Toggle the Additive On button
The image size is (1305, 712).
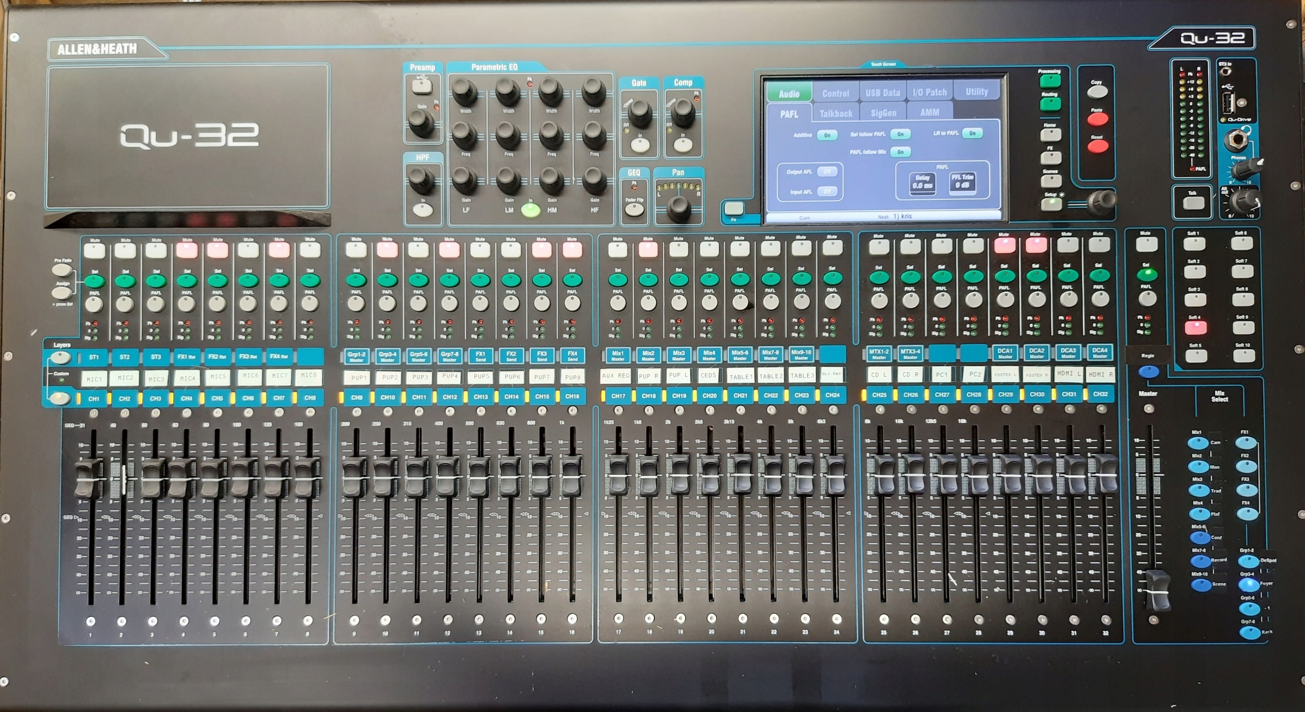tap(827, 135)
